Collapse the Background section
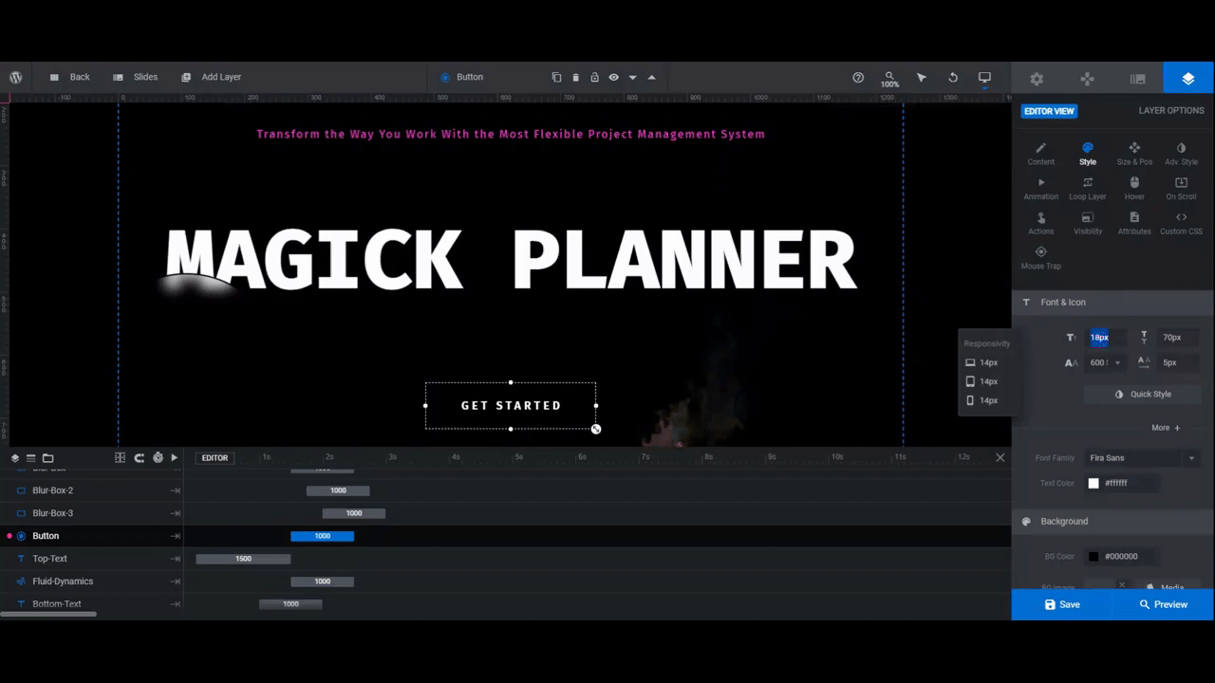The height and width of the screenshot is (683, 1215). (x=1112, y=522)
